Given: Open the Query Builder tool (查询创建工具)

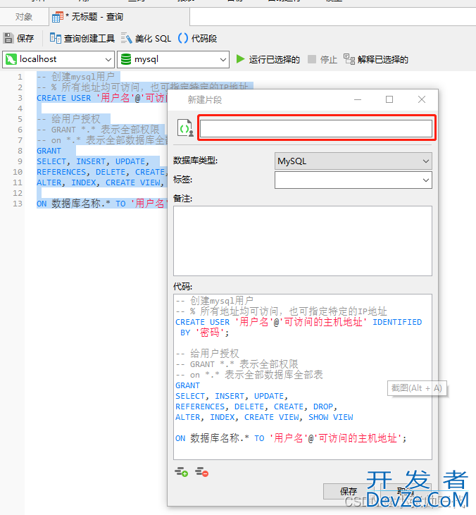Looking at the screenshot, I should coord(82,39).
